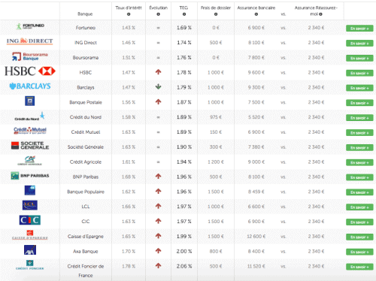
Task: Click the Crédit Foncier logo
Action: tap(30, 265)
